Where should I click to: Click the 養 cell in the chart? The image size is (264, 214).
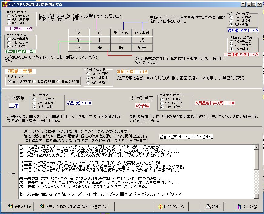click(x=100, y=48)
